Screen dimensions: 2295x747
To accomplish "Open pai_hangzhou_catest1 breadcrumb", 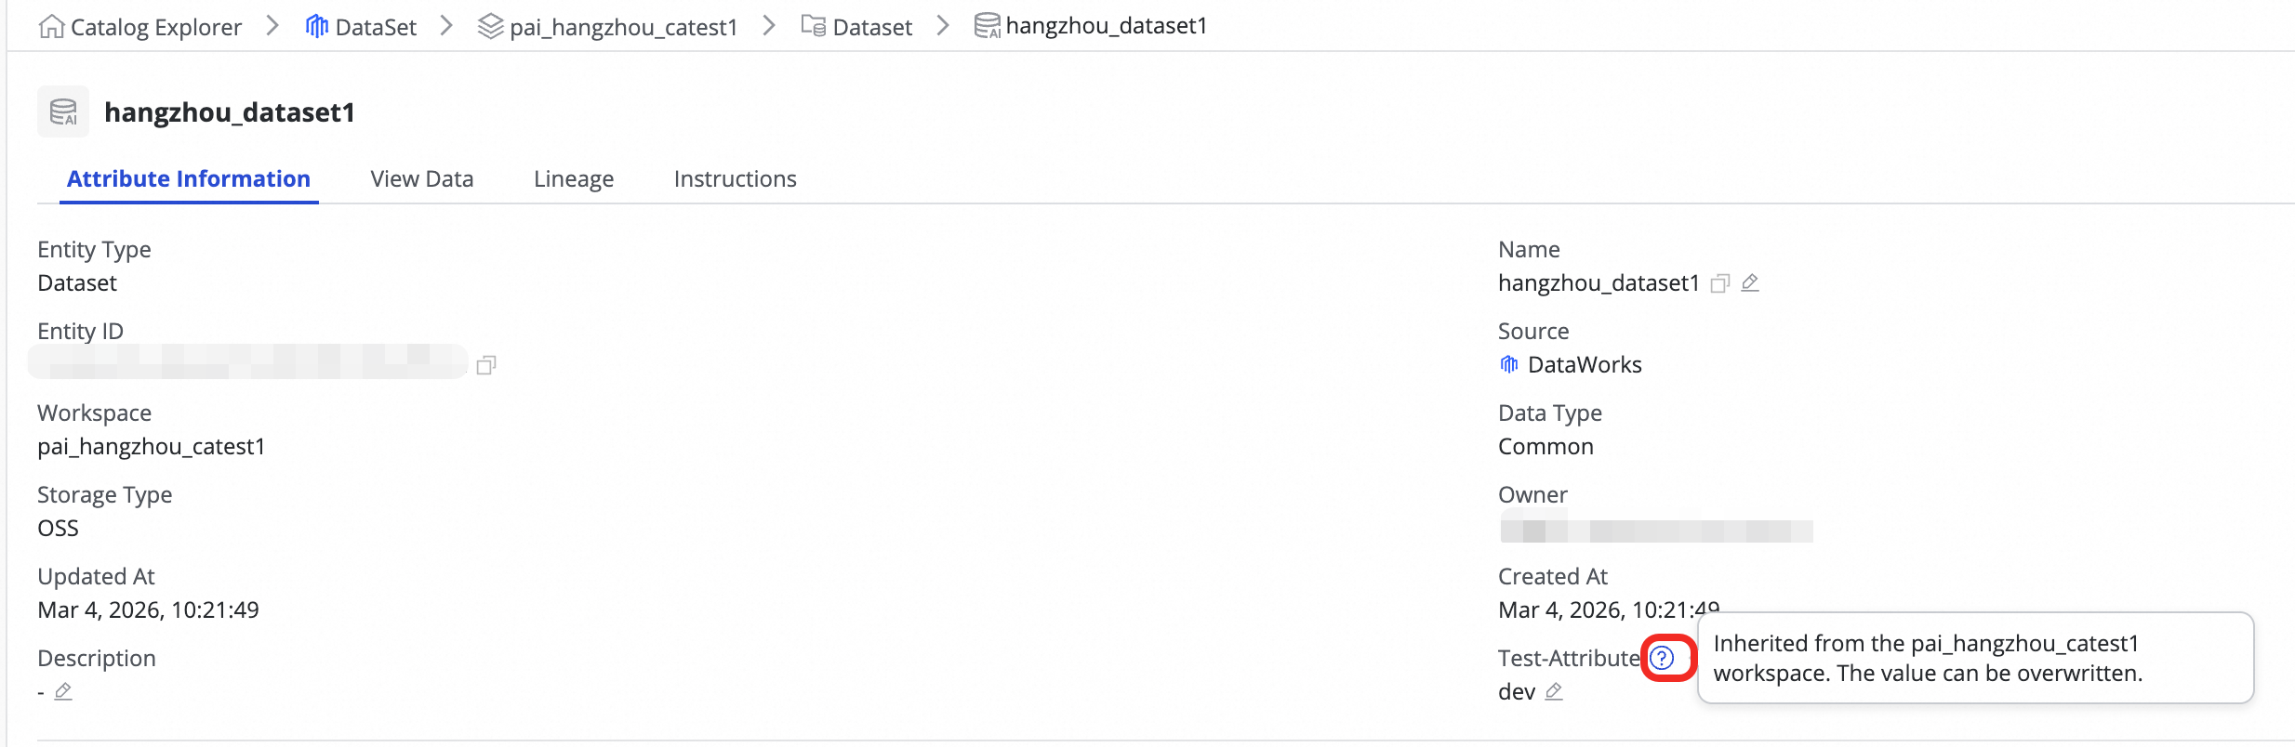I will coord(623,27).
